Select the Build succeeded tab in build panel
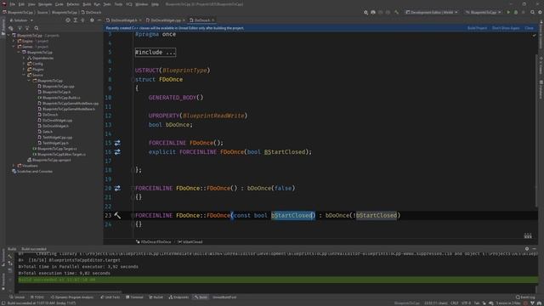This screenshot has height=306, width=544. (34, 249)
